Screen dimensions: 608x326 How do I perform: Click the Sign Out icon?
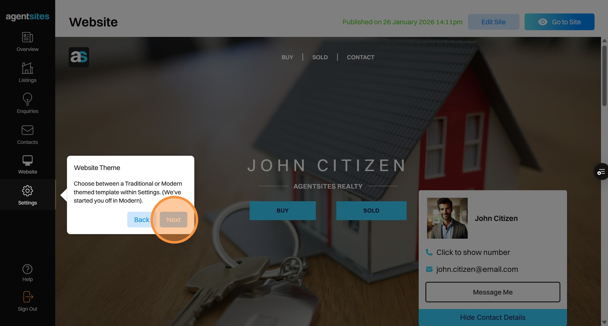tap(28, 297)
